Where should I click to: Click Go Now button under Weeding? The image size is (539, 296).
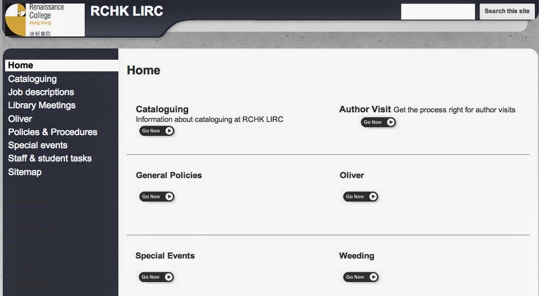pos(361,277)
